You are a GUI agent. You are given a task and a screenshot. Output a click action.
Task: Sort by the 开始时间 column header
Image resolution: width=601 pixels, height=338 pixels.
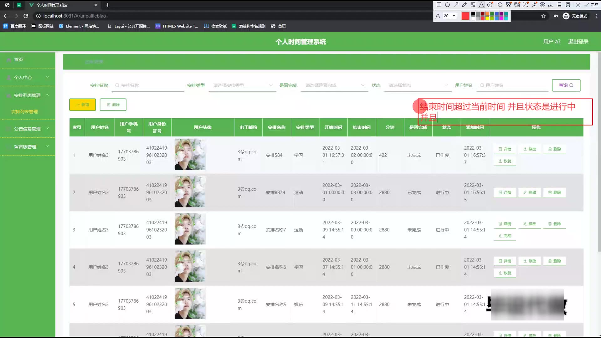coord(333,127)
